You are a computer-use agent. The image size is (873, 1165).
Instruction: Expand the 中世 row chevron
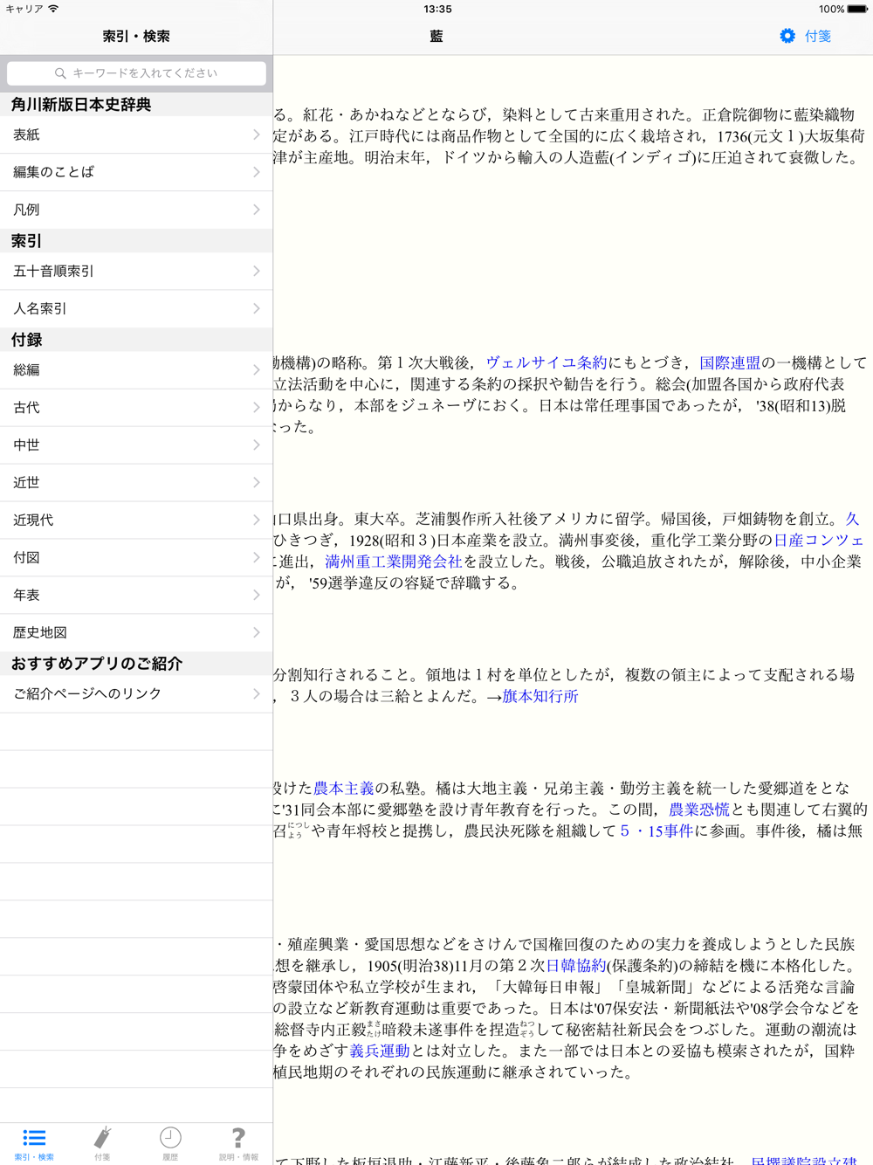(x=256, y=445)
